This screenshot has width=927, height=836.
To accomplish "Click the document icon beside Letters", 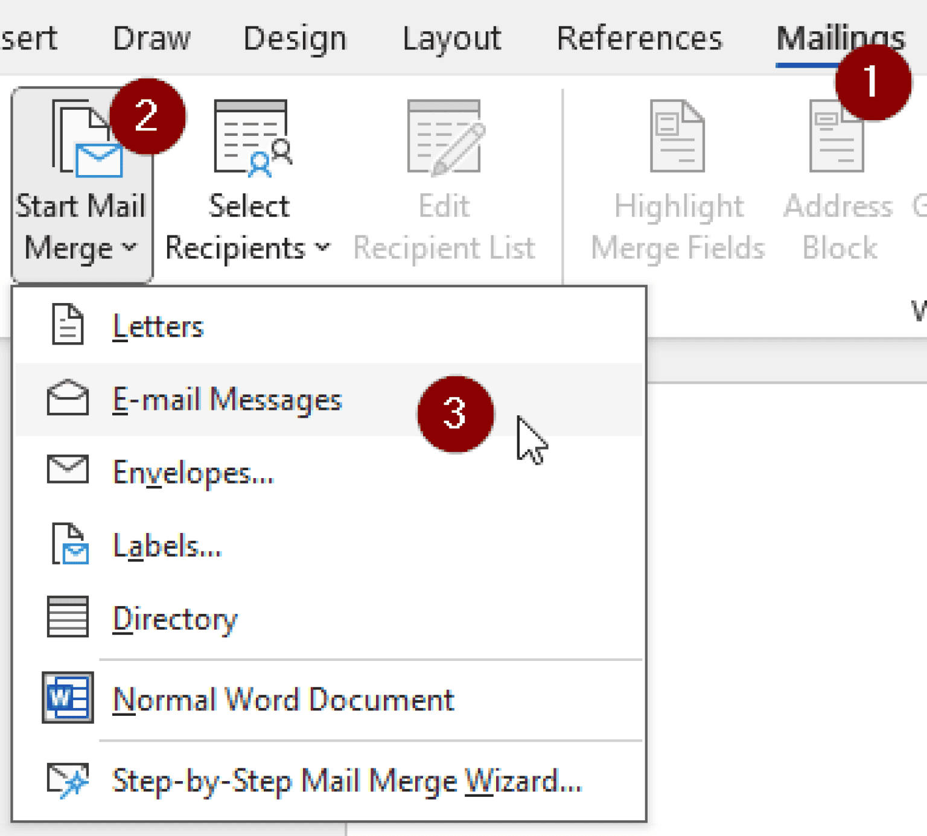I will [x=66, y=325].
